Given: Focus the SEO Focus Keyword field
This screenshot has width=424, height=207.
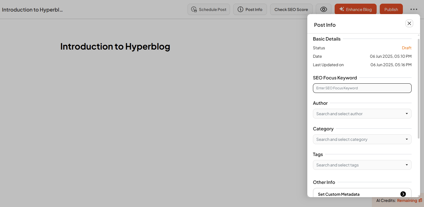Looking at the screenshot, I should click(x=362, y=88).
